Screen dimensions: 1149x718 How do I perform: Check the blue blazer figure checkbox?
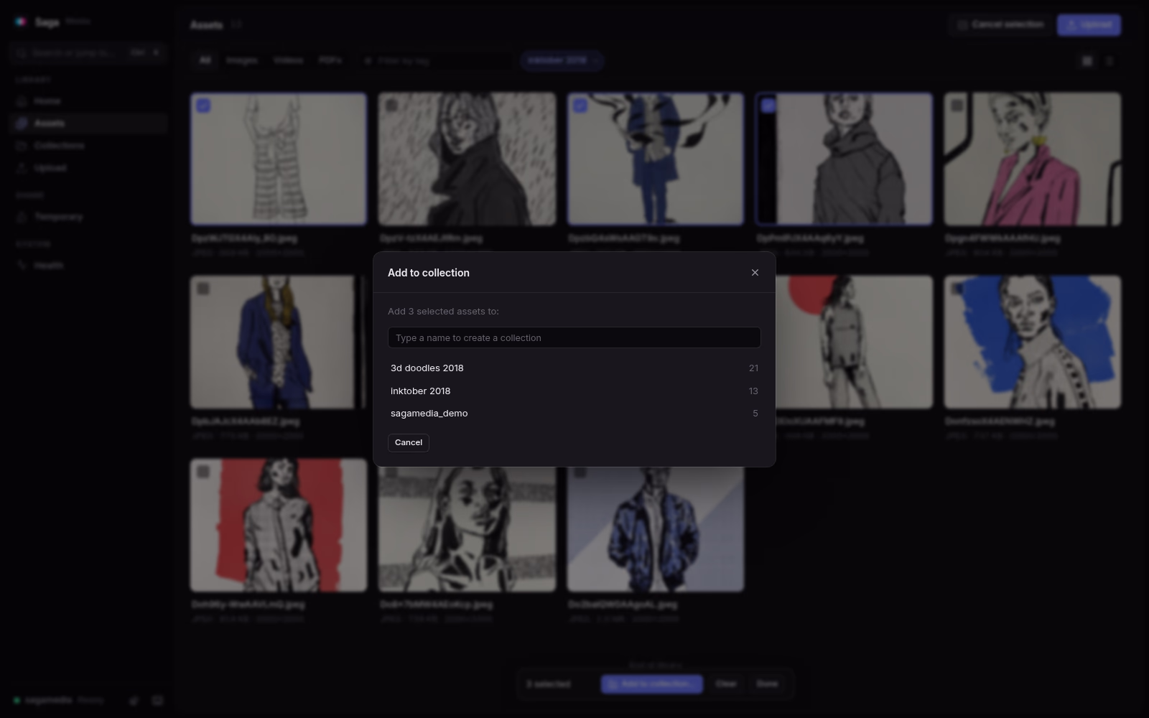click(203, 289)
